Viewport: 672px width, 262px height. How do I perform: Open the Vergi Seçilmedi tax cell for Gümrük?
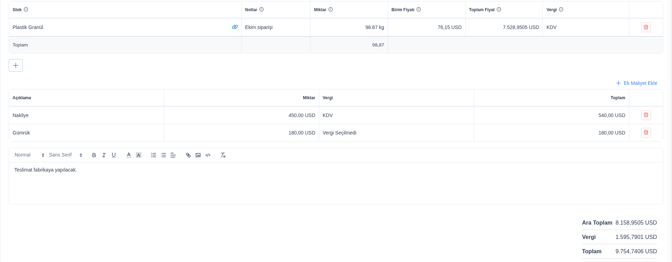[x=397, y=133]
